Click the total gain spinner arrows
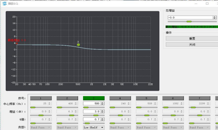Image resolution: width=218 pixels, height=130 pixels. [x=214, y=17]
